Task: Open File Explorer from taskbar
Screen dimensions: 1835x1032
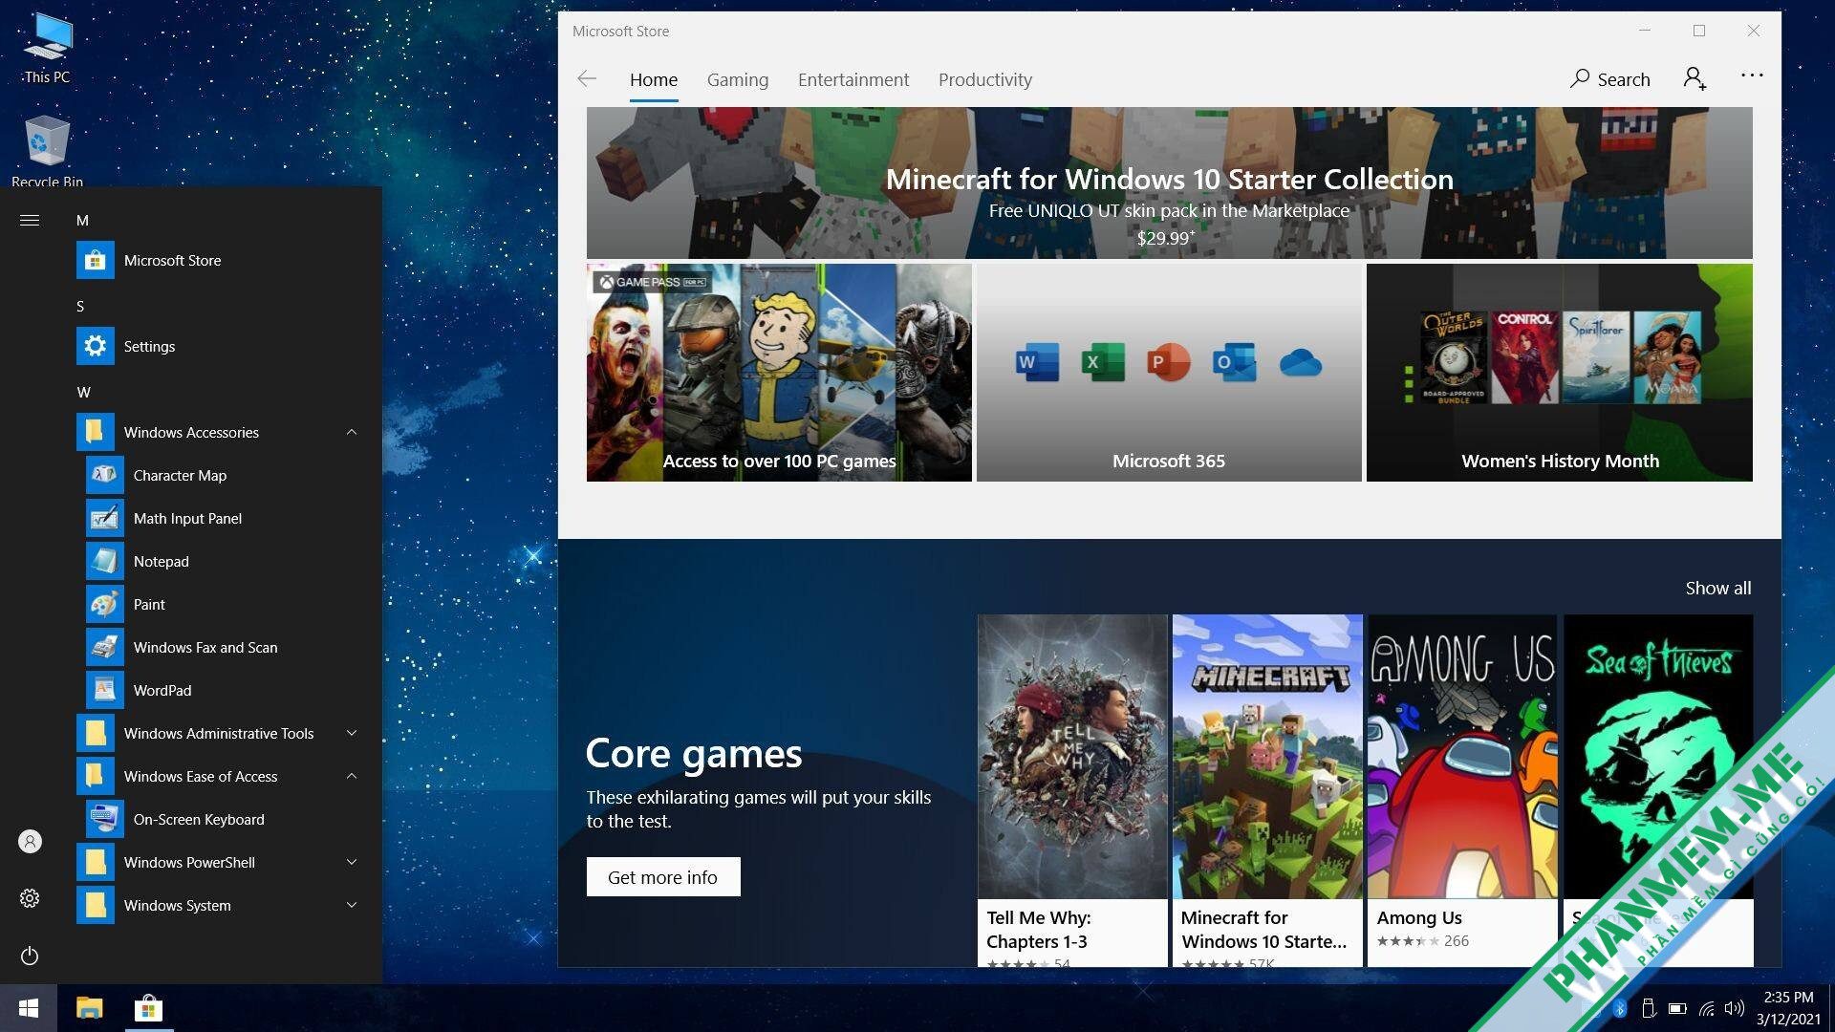Action: (x=89, y=1008)
